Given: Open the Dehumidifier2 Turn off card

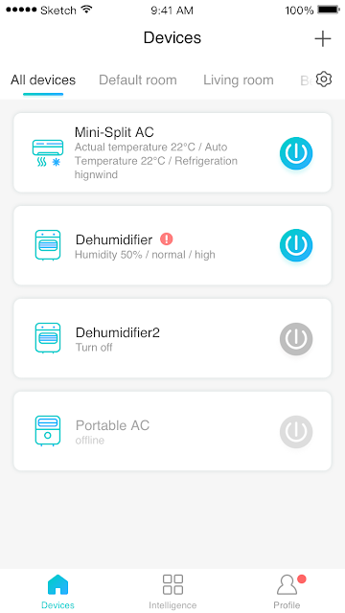Looking at the screenshot, I should pyautogui.click(x=172, y=338).
